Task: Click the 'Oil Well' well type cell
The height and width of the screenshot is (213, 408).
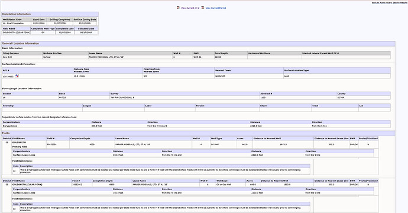Action: coord(224,145)
